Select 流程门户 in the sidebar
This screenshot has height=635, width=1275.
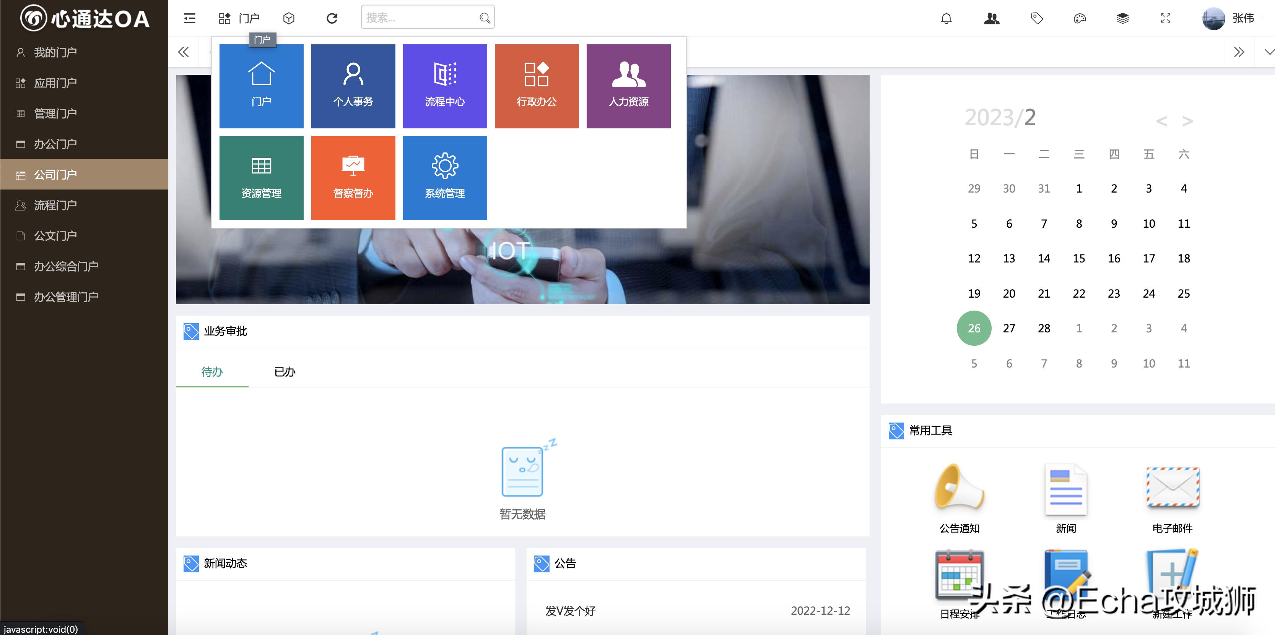55,205
